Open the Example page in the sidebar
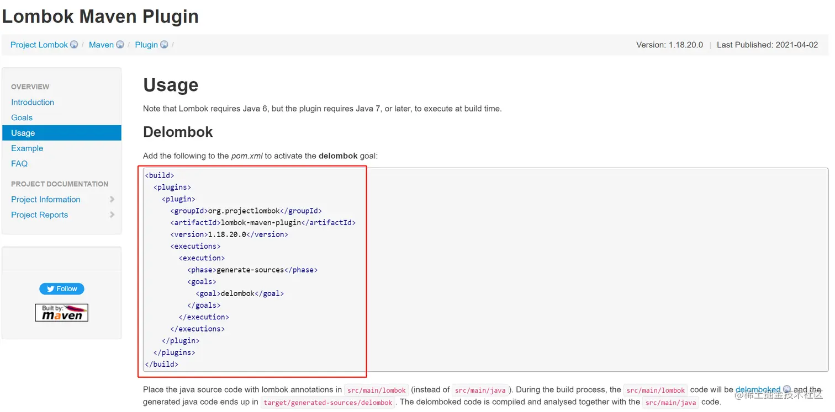 pos(27,148)
